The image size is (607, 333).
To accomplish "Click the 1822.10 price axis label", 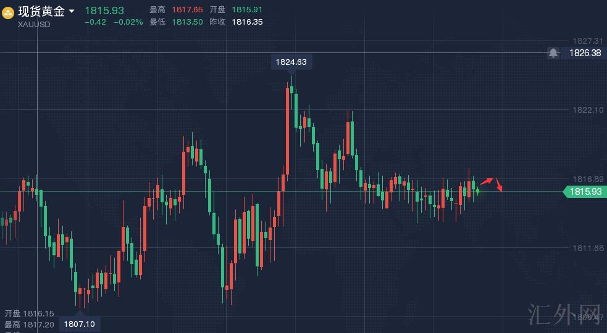I will [587, 110].
